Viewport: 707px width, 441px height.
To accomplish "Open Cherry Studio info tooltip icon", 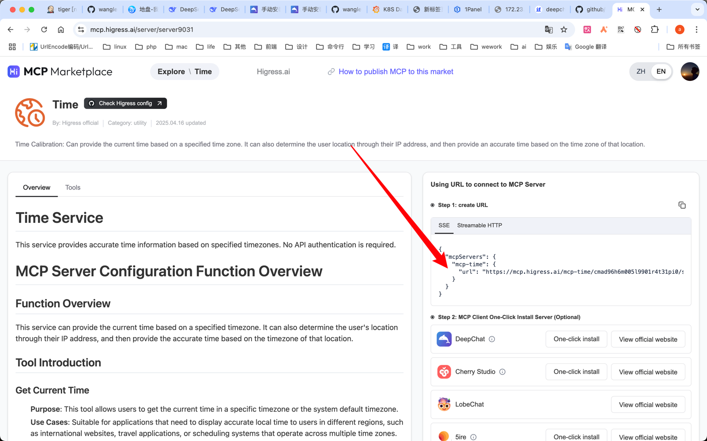I will pyautogui.click(x=502, y=372).
